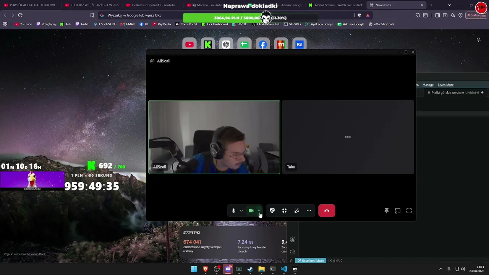This screenshot has height=275, width=489.
Task: Open the green speed-dial tile next to ChatGPT
Action: click(x=244, y=45)
